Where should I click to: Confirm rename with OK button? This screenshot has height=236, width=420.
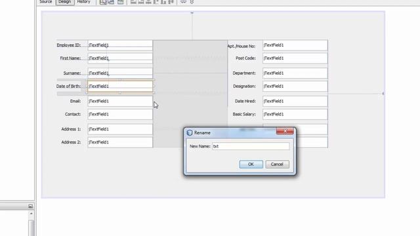click(251, 165)
